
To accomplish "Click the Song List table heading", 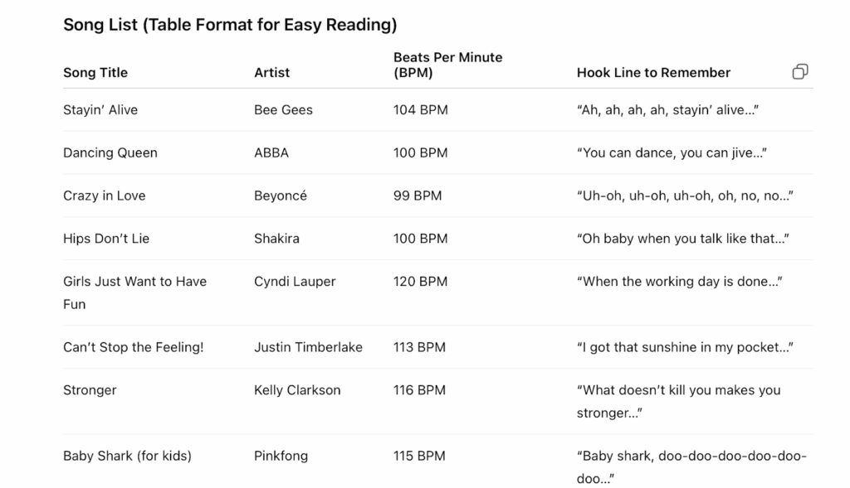I will pyautogui.click(x=230, y=25).
